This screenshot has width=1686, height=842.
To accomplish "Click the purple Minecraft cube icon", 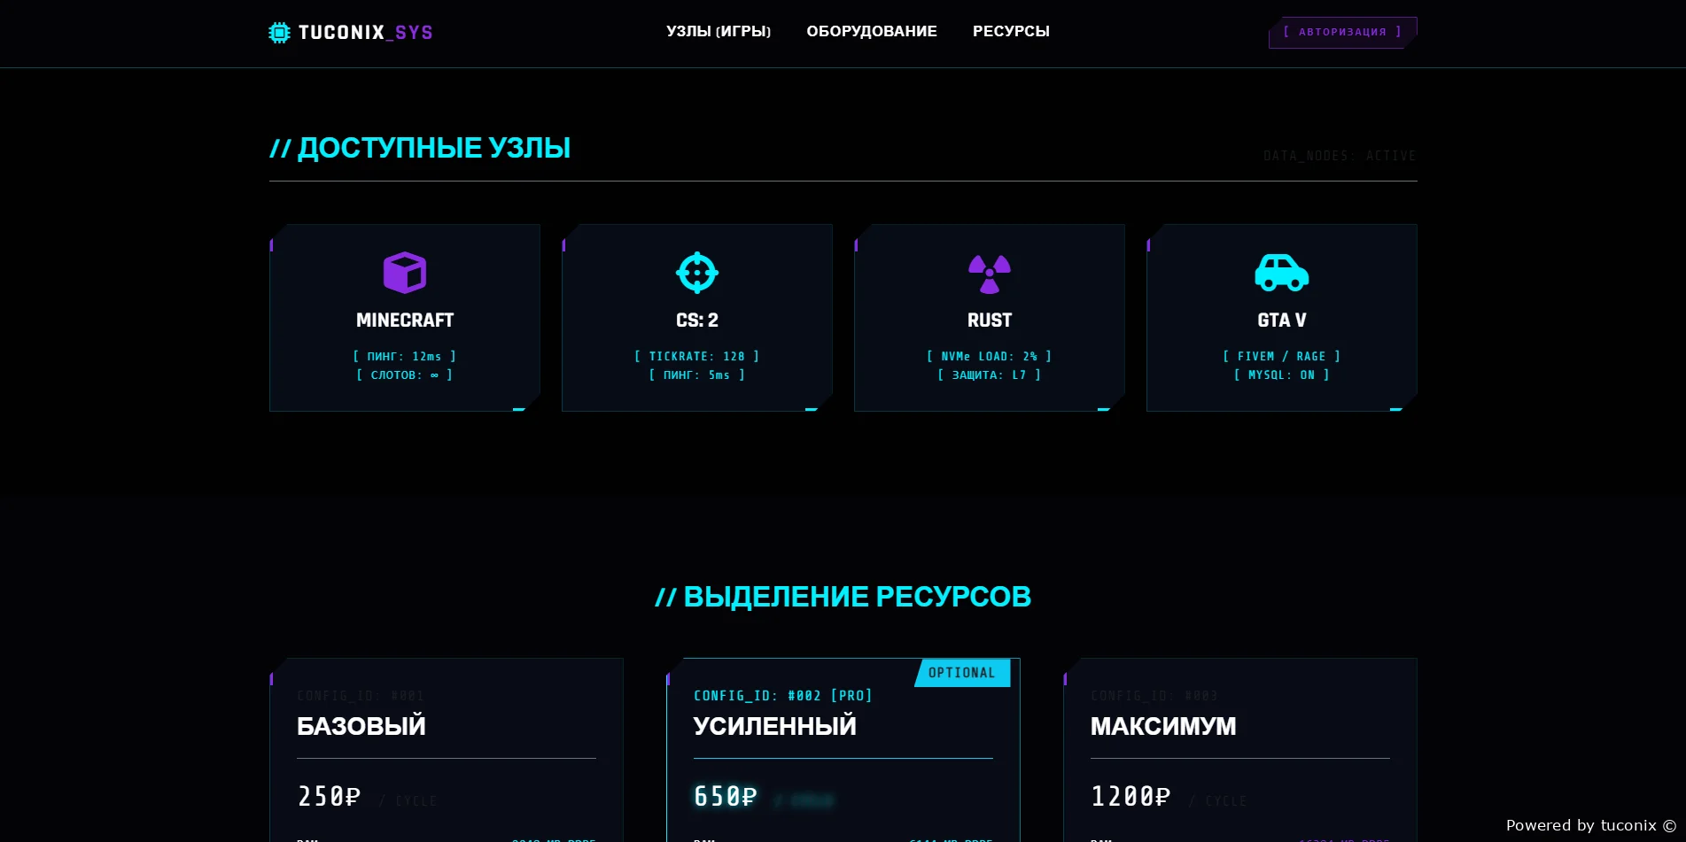I will point(404,273).
